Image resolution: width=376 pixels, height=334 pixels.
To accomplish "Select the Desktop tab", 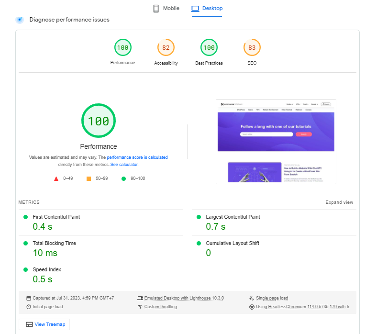I will coord(207,8).
